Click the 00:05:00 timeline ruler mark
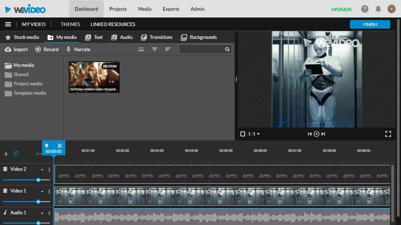The height and width of the screenshot is (225, 401). (x=226, y=150)
